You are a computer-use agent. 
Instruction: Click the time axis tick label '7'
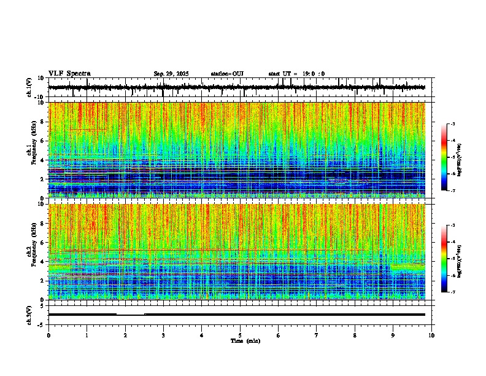click(x=317, y=335)
